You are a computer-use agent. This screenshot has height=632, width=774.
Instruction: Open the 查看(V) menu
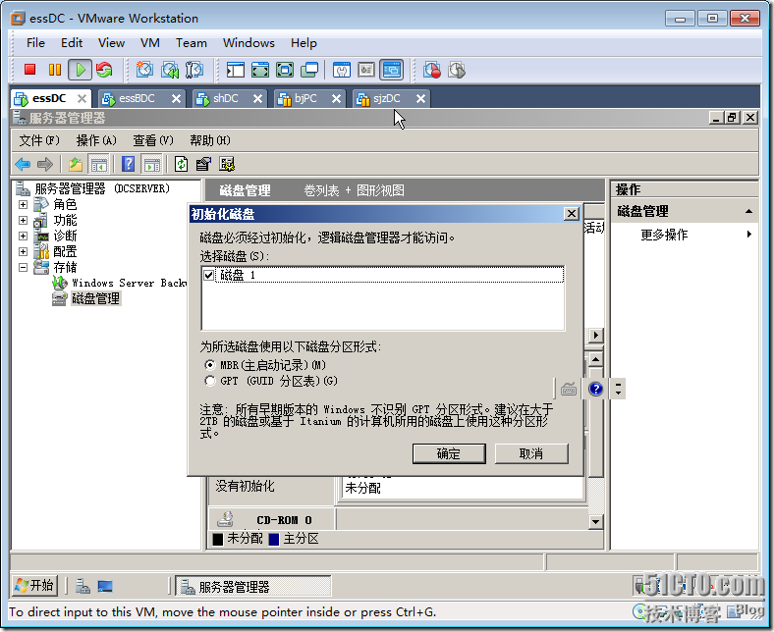click(x=153, y=140)
